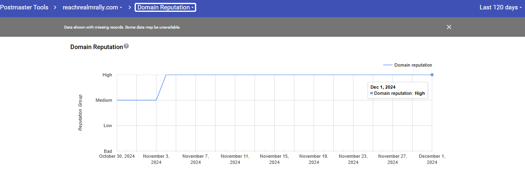Click the Dec 1, 2024 tooltip box
This screenshot has height=179, width=525.
tap(397, 90)
